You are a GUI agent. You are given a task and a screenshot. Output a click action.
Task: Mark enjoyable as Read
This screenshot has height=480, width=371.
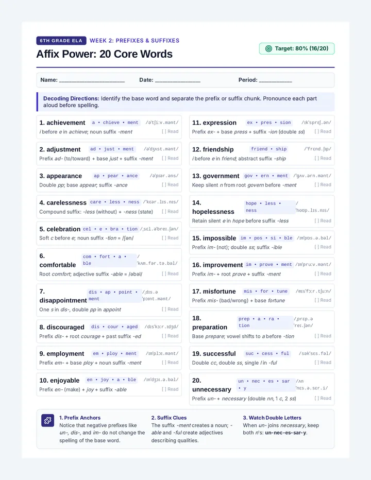(x=170, y=389)
